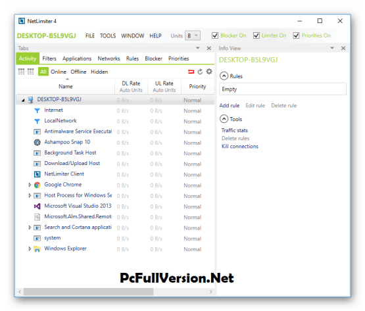Toggle the Blocker On checkbox
The image size is (365, 311).
tap(215, 36)
